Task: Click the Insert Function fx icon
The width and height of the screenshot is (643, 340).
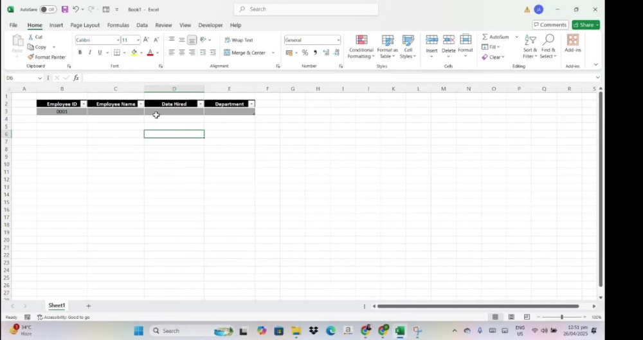Action: (76, 78)
